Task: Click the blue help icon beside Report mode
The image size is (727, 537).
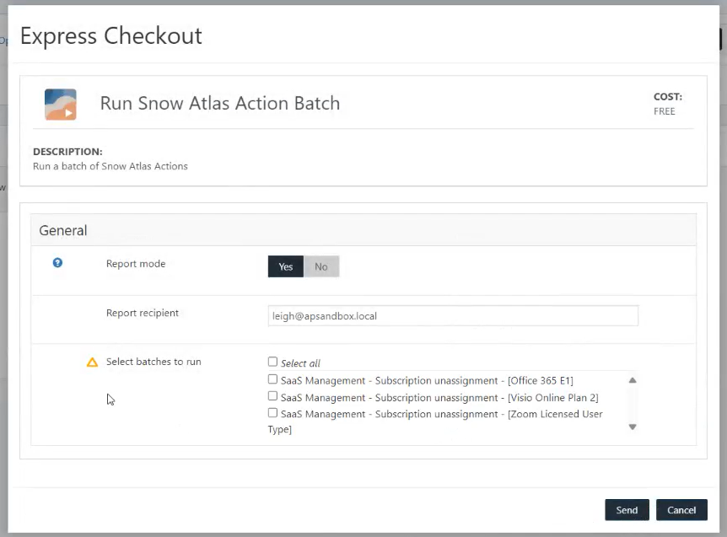Action: point(57,263)
